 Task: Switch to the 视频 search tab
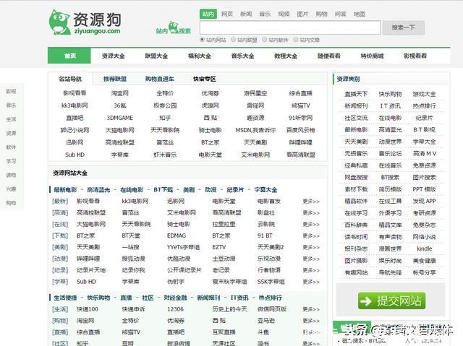[284, 14]
